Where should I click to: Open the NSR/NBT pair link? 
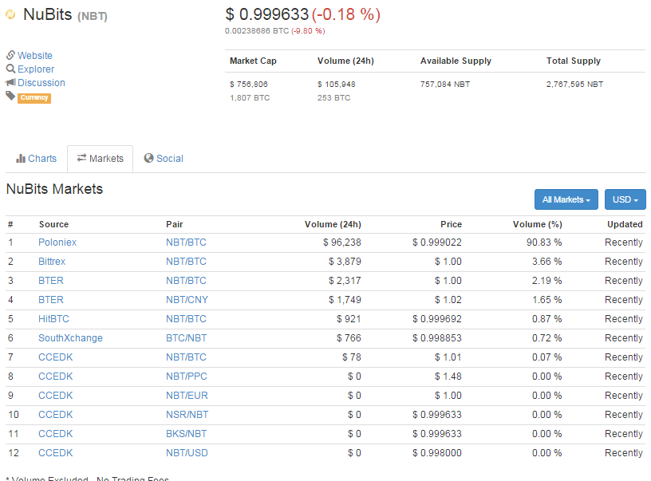(x=187, y=414)
